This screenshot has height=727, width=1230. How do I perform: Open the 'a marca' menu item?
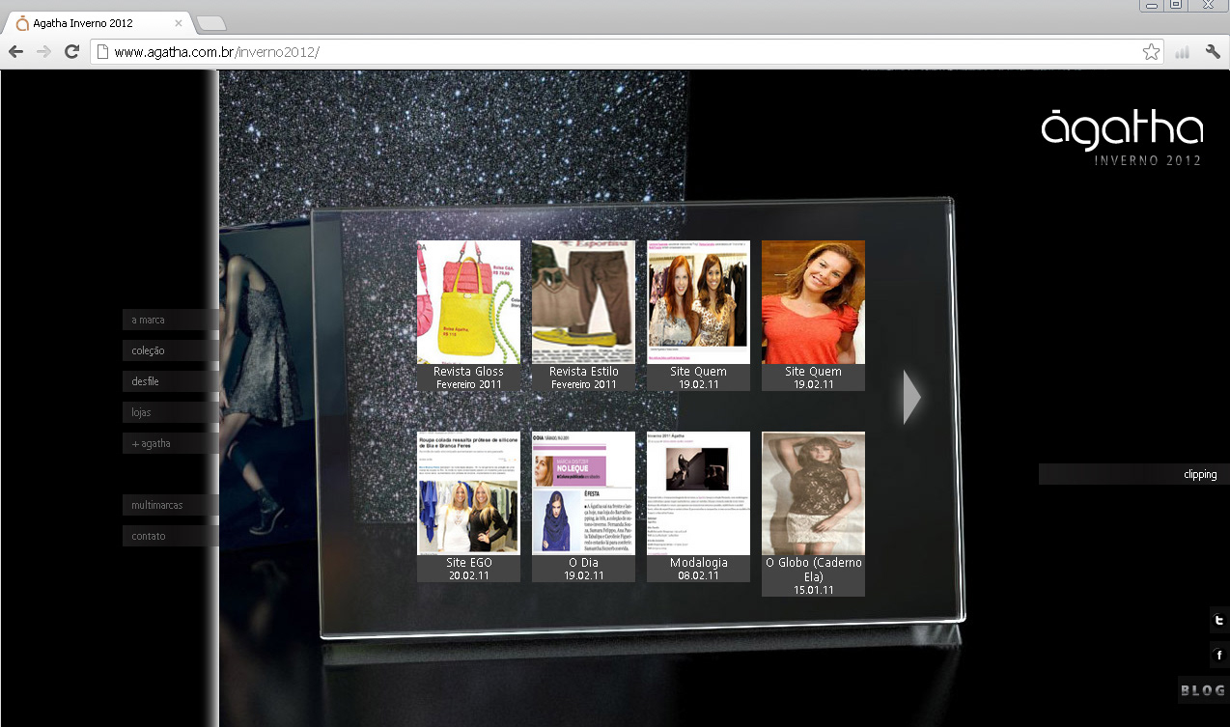[171, 320]
